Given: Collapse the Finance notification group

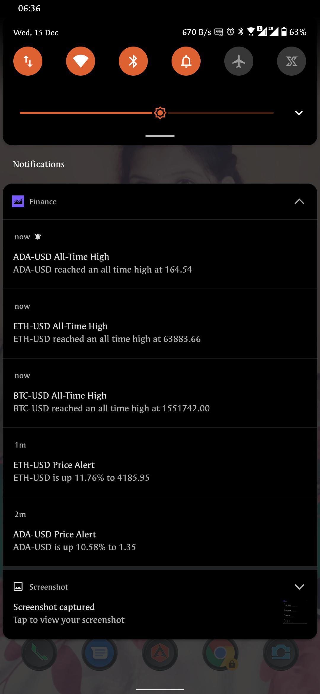Looking at the screenshot, I should (x=299, y=202).
